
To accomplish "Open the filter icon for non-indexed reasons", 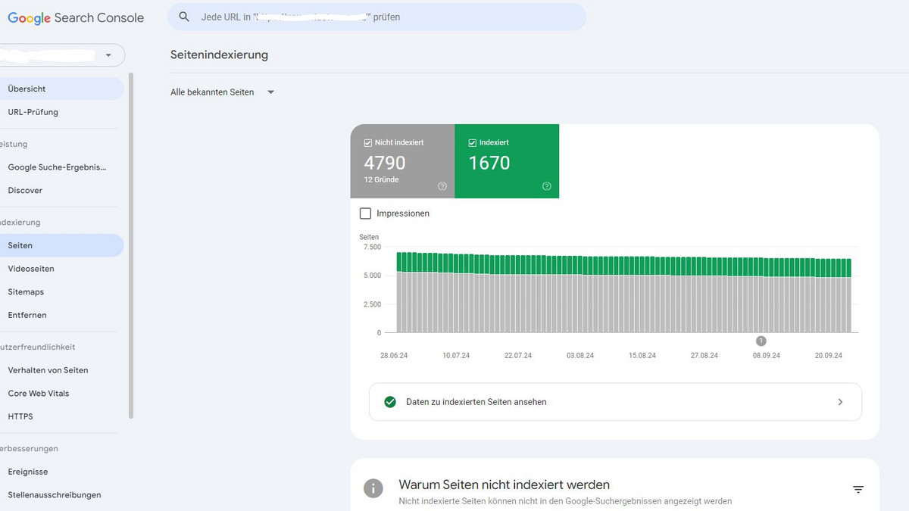I will [858, 490].
